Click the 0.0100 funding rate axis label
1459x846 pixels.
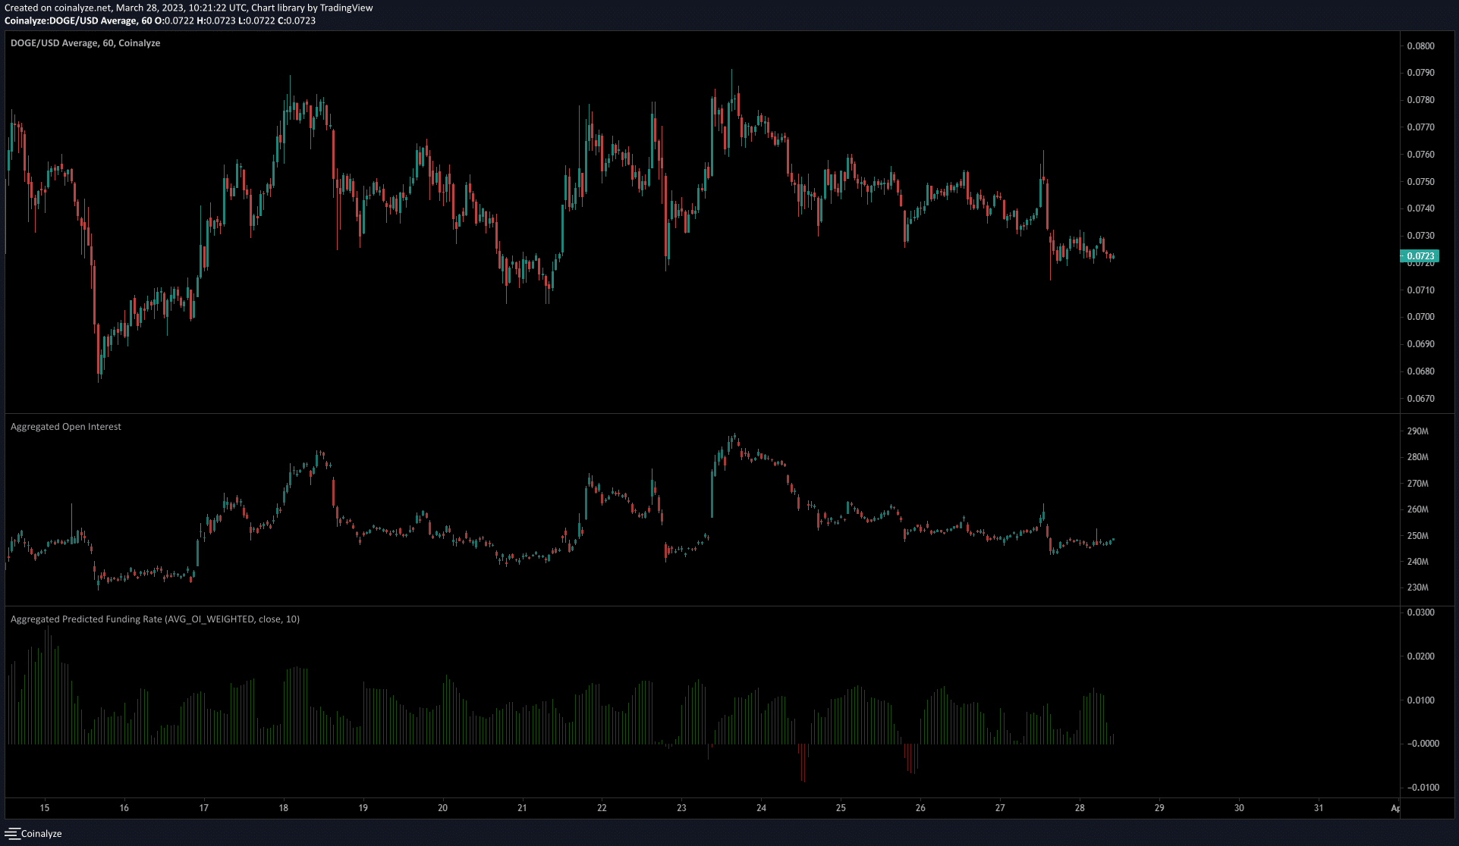pos(1420,700)
